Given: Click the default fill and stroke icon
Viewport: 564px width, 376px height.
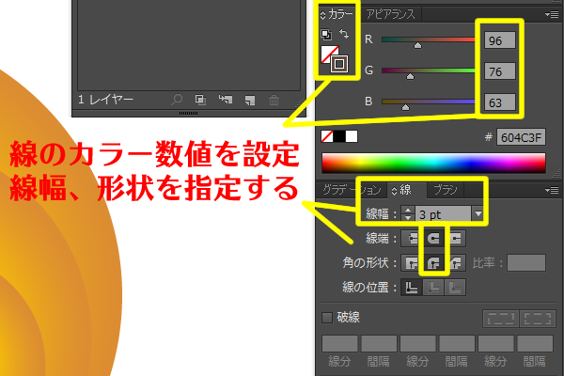Looking at the screenshot, I should click(326, 36).
